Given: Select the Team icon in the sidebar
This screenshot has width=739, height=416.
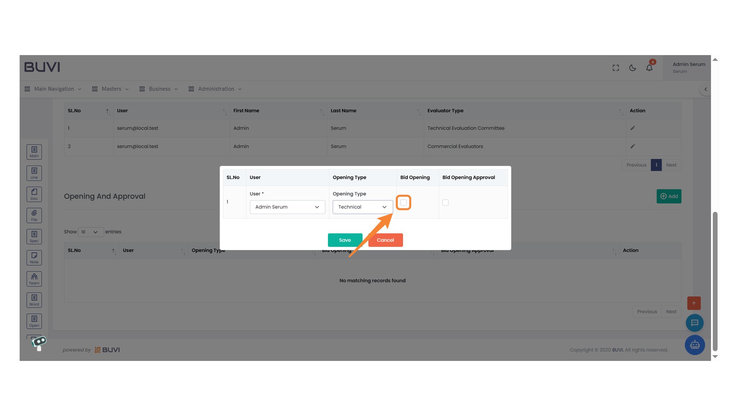Looking at the screenshot, I should (x=34, y=278).
